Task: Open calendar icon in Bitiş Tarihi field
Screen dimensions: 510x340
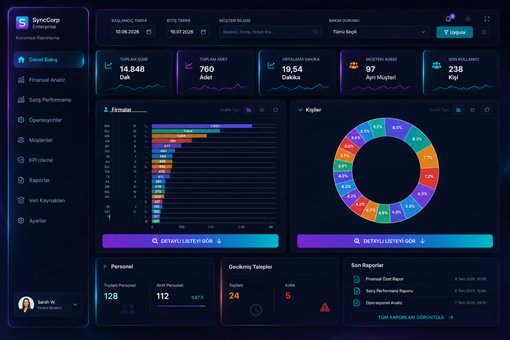Action: click(203, 32)
